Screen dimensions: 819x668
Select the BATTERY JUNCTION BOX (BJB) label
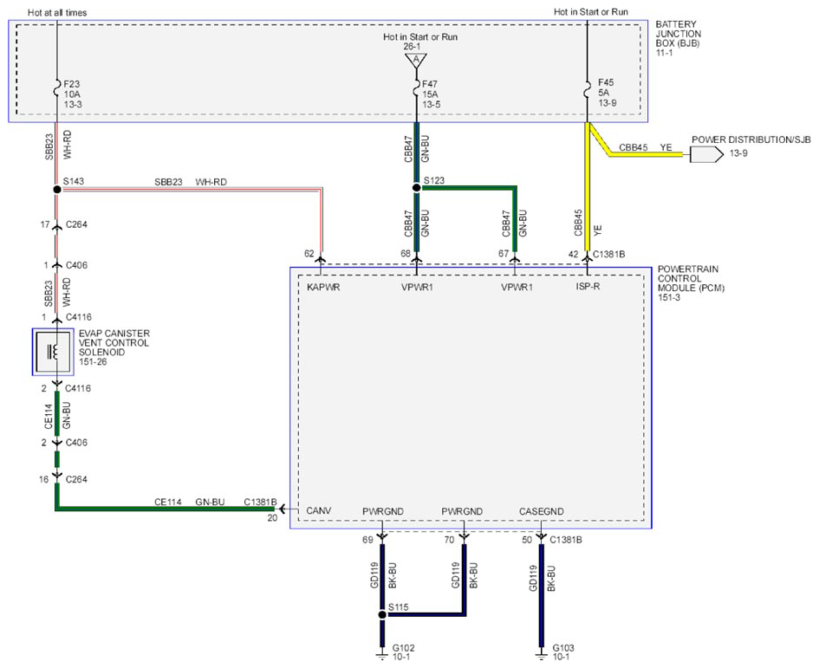coord(678,34)
